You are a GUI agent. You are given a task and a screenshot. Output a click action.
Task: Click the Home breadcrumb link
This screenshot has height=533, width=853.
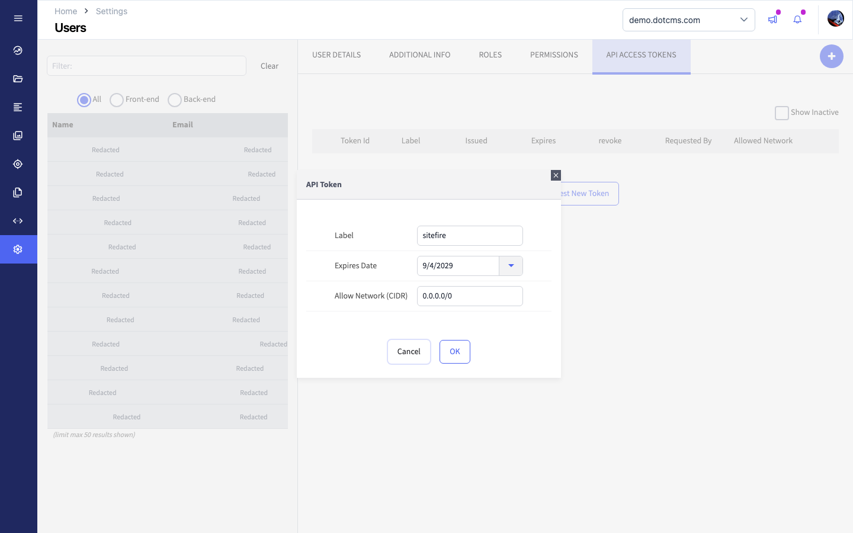pos(66,11)
